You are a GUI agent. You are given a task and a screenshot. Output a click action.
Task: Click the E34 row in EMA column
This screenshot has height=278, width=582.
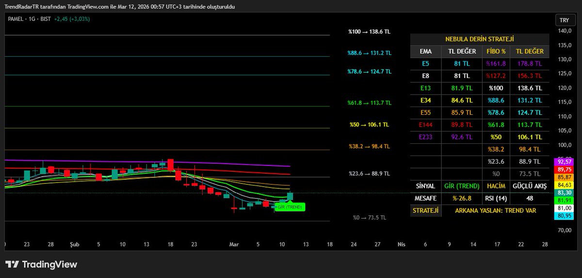426,100
